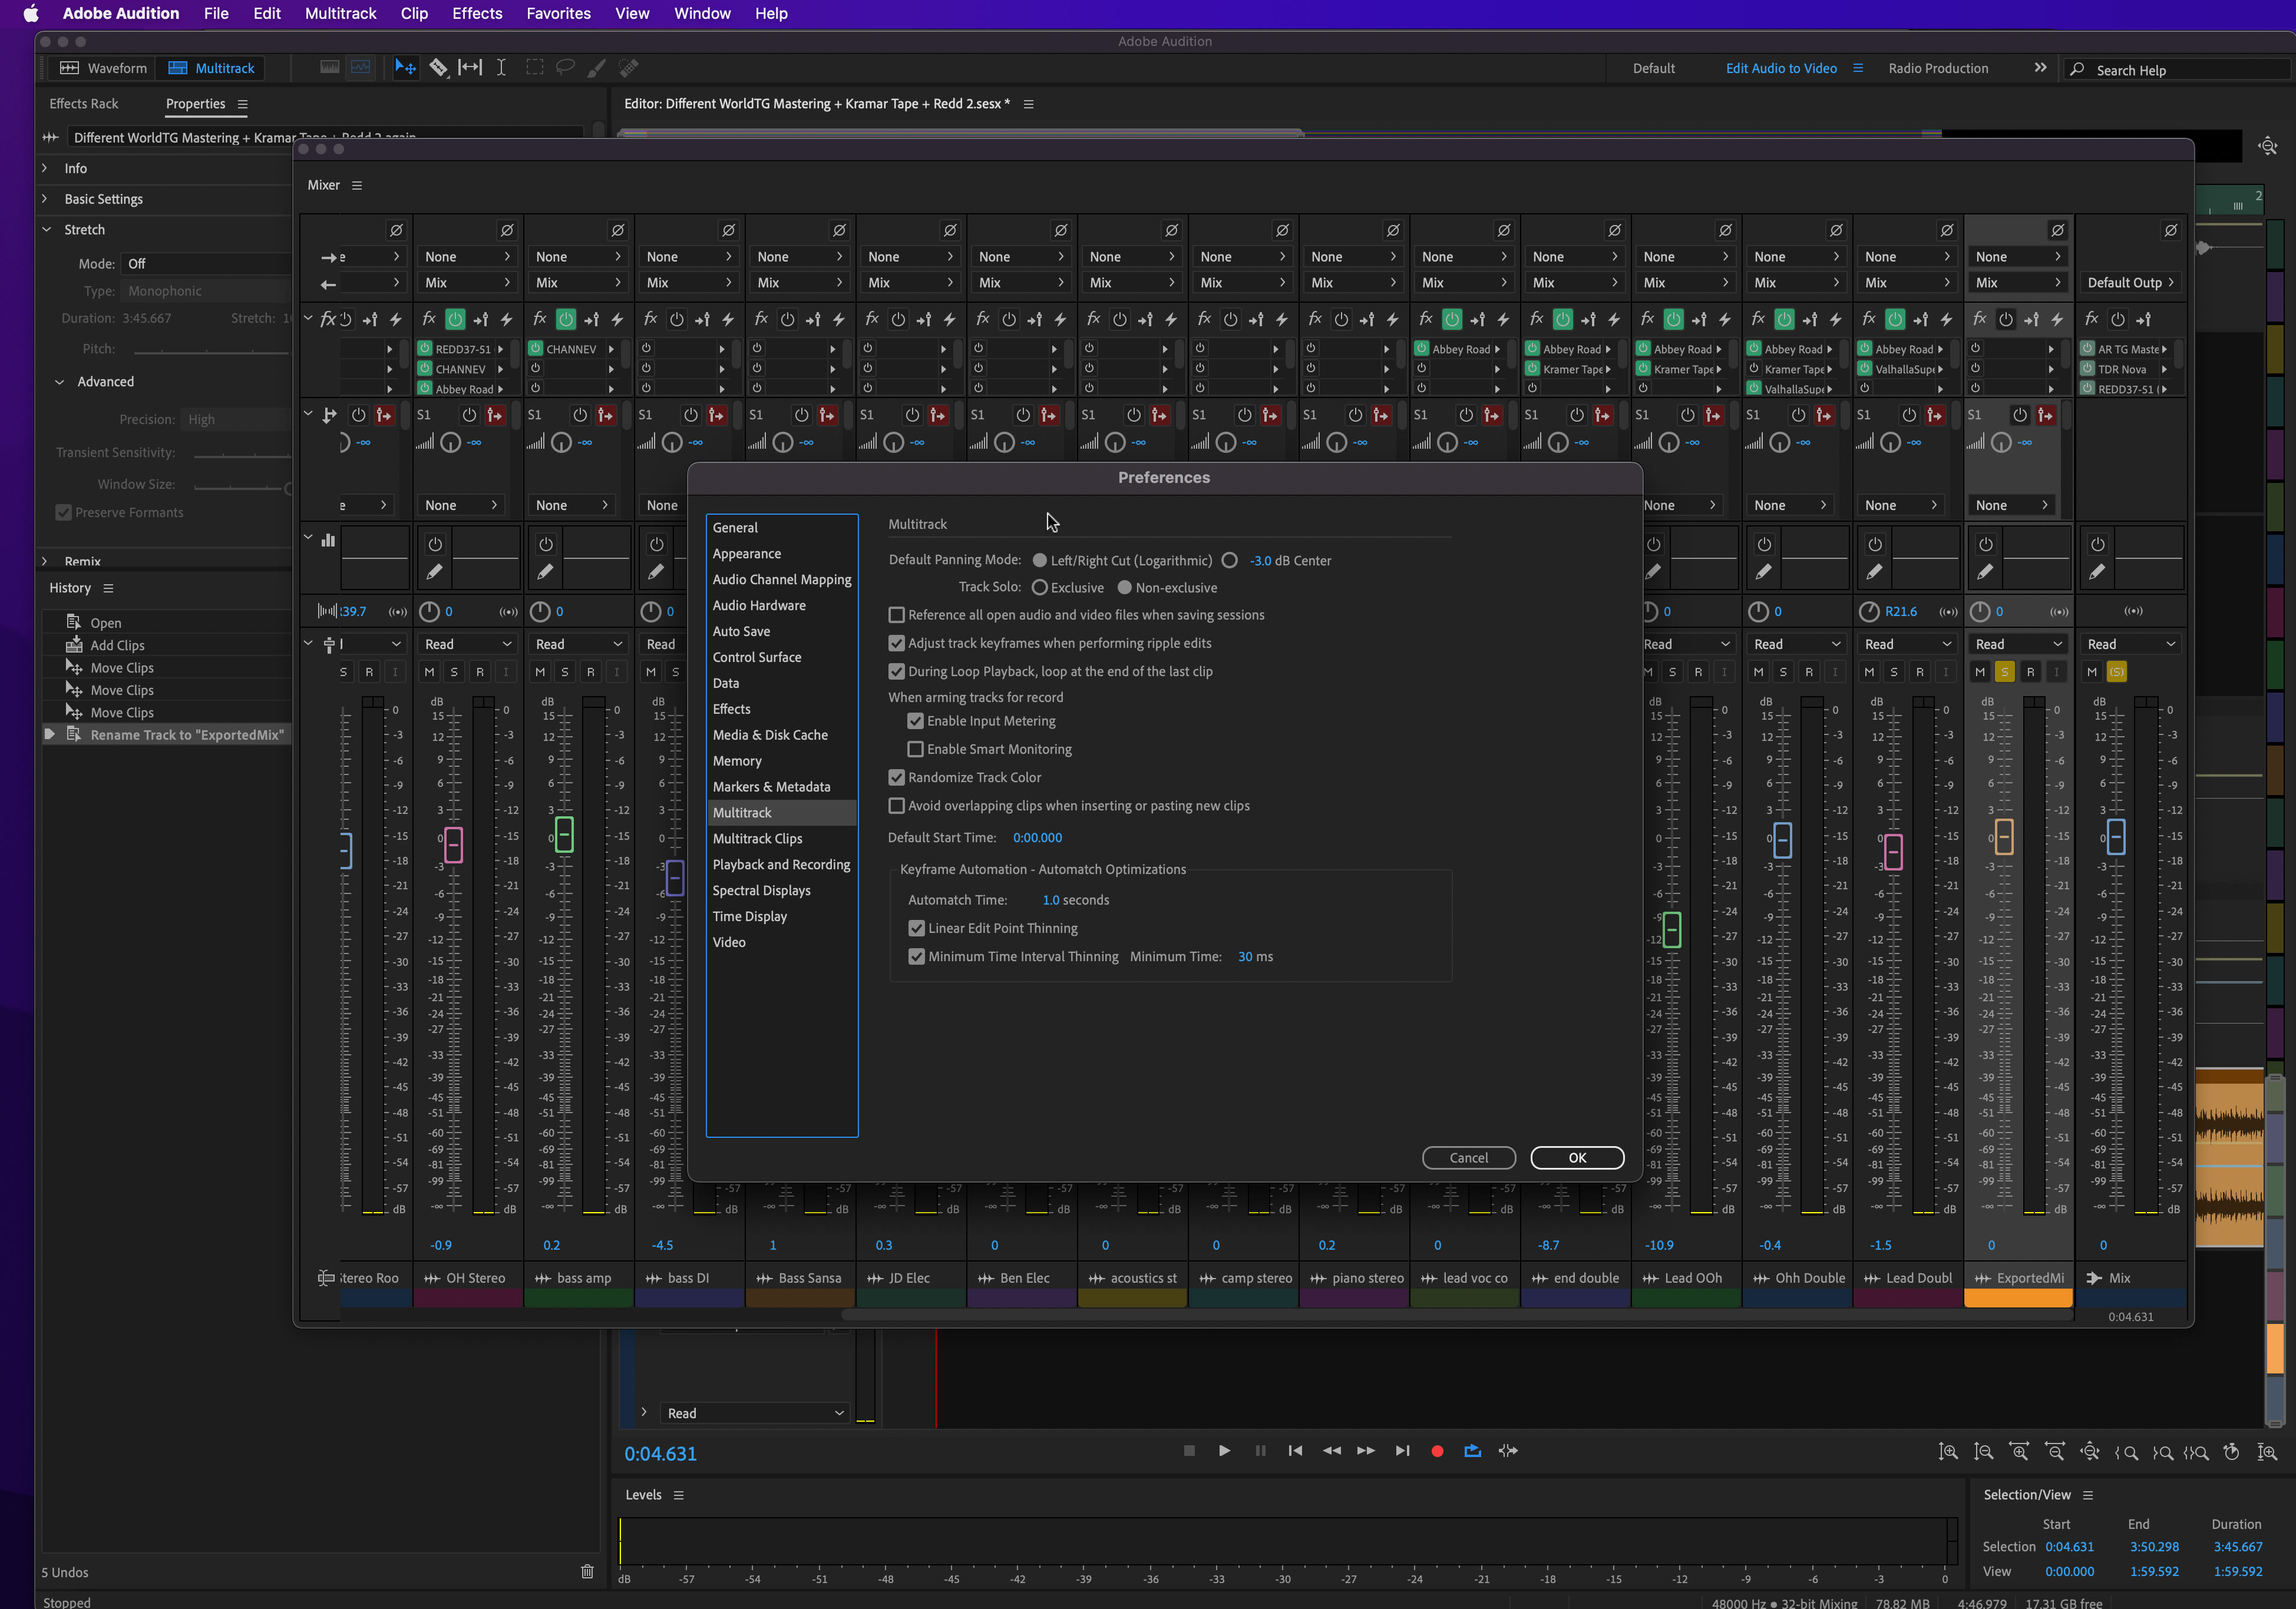Open the Mixer panel menu icon
2296x1609 pixels.
(x=357, y=185)
